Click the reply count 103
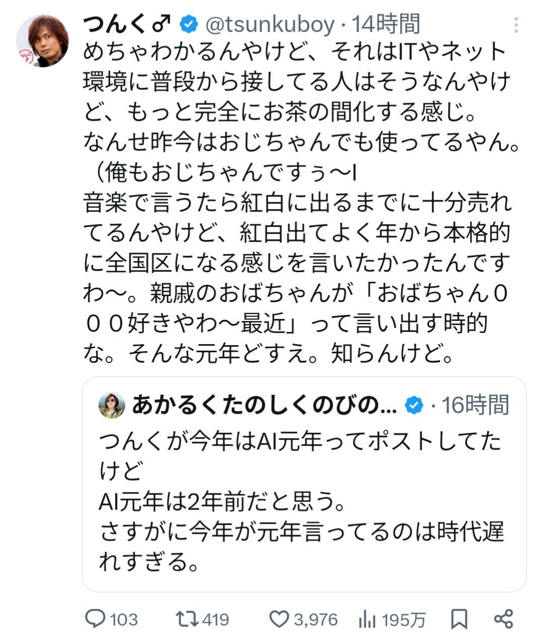Image resolution: width=543 pixels, height=642 pixels. [x=124, y=619]
